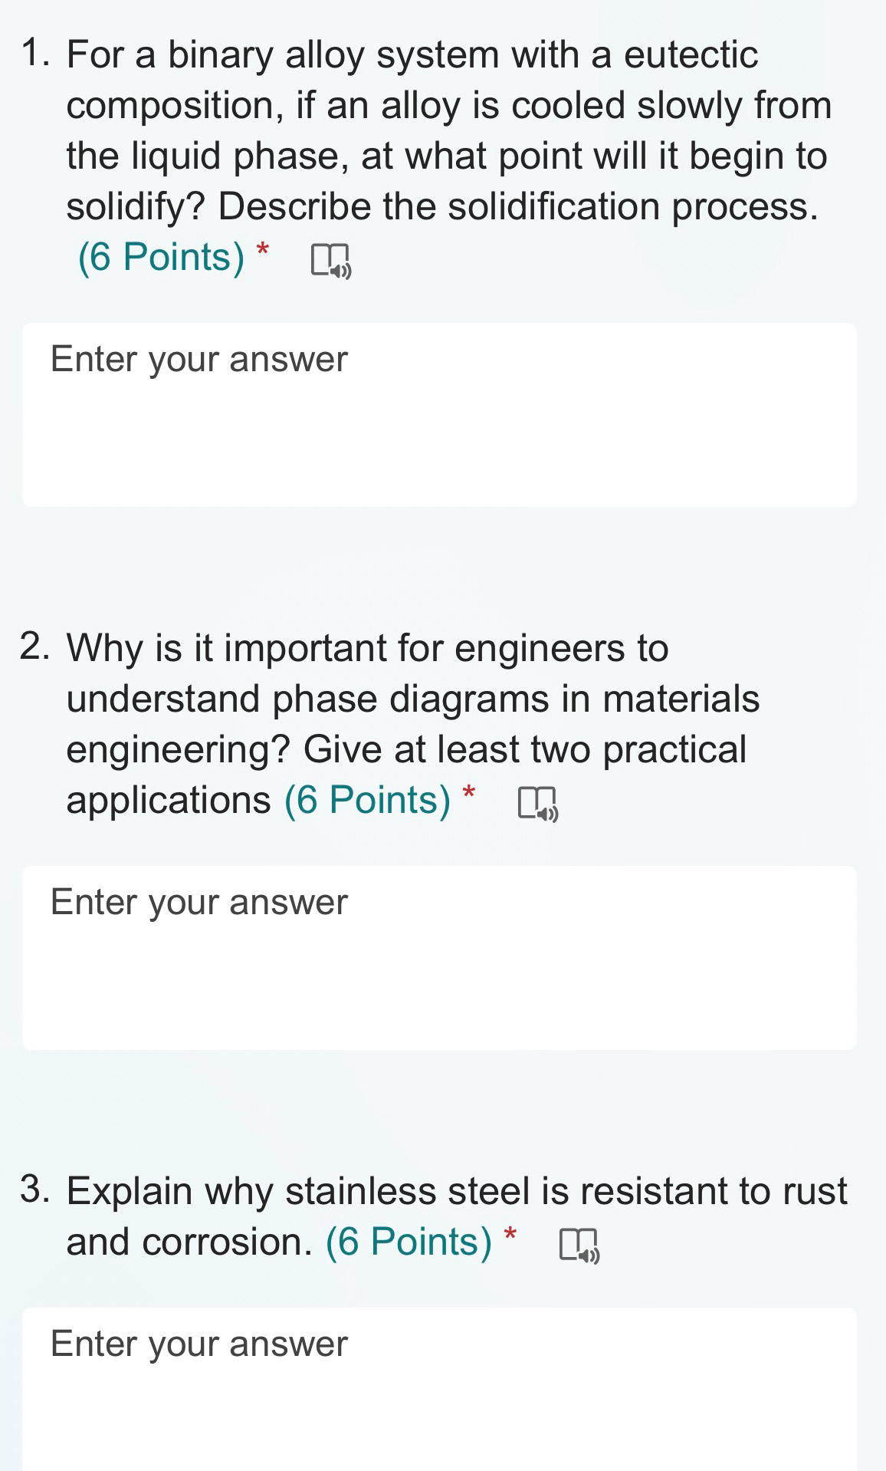
Task: Click the number "1." beside the first question
Action: pos(37,54)
